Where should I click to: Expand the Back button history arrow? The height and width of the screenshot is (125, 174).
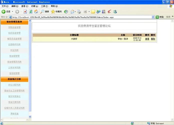[x=13, y=11]
